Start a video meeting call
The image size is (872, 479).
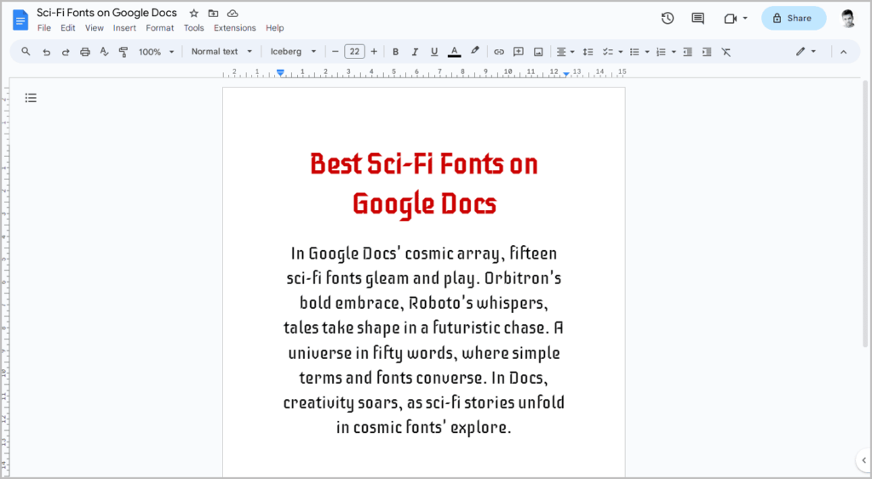coord(730,19)
